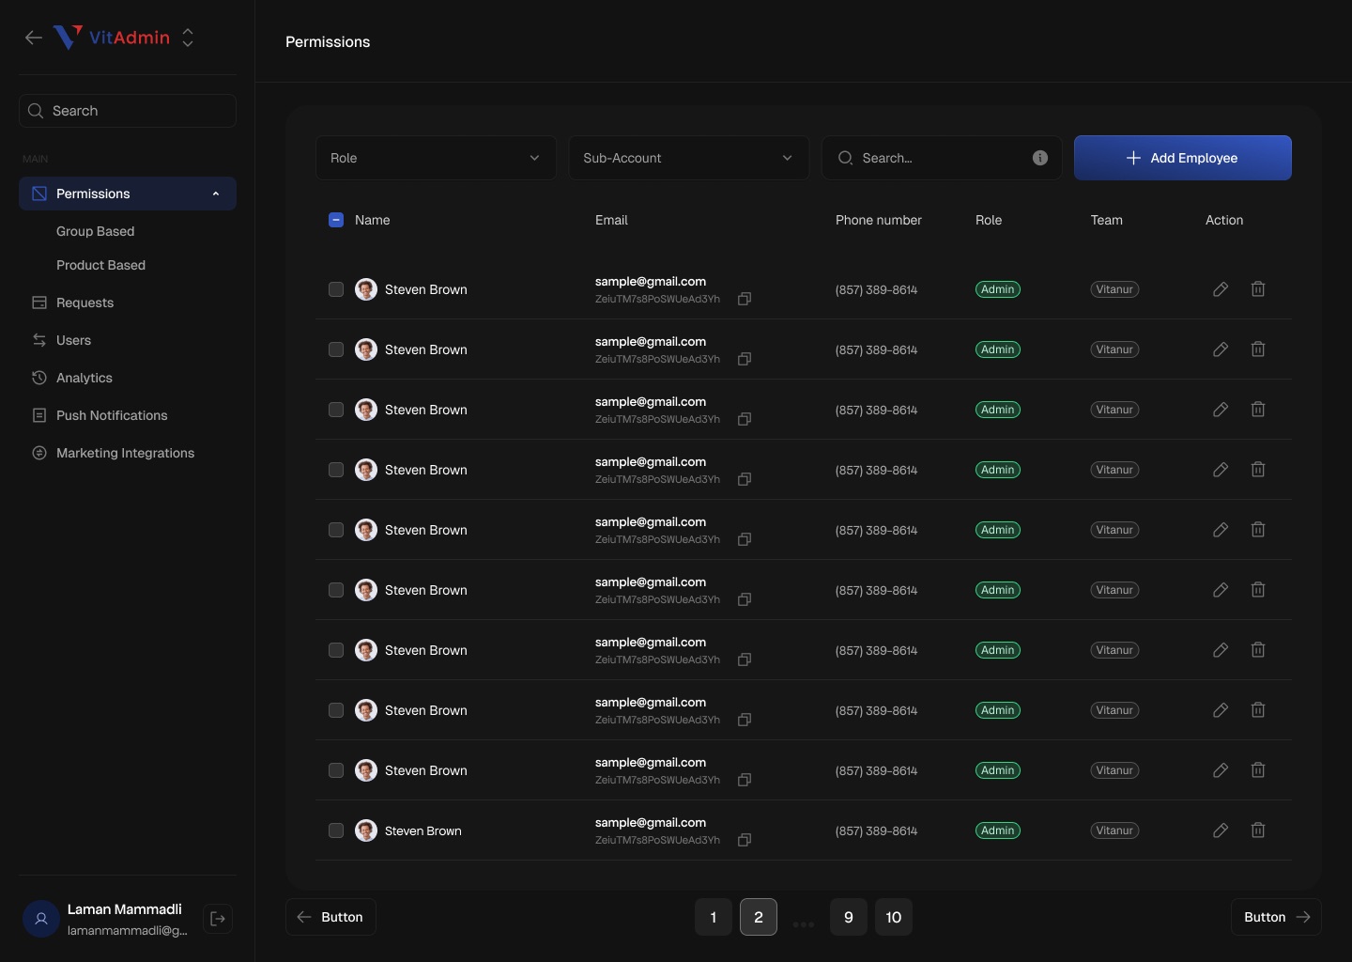Edit the employee in the eighth row
1352x962 pixels.
click(1221, 710)
